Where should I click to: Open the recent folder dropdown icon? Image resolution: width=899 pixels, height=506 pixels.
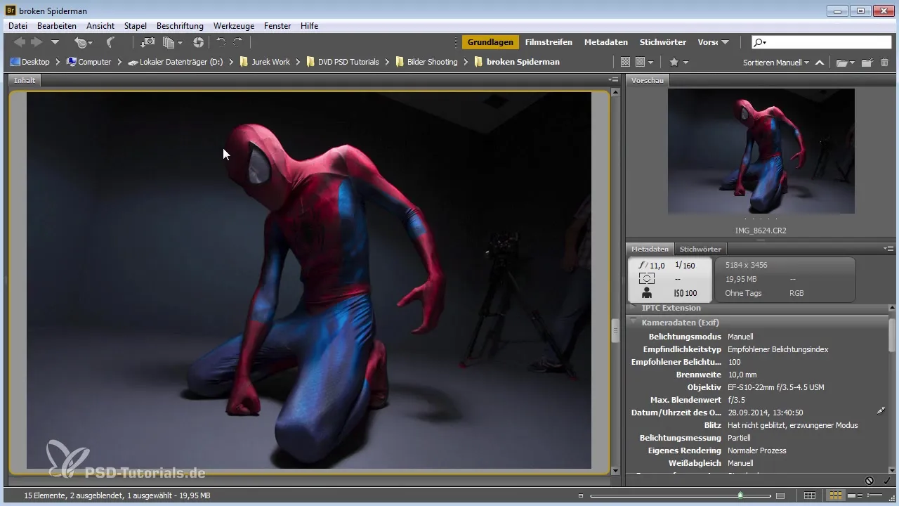[x=845, y=62]
